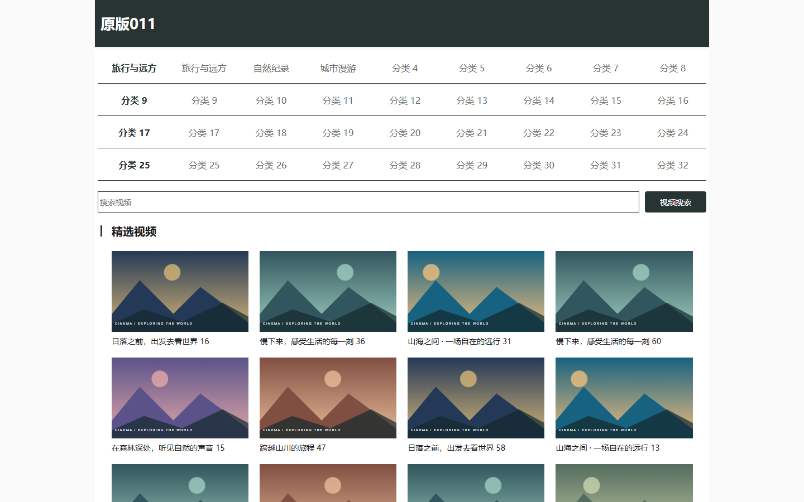Screen dimensions: 804x502
Task: Open the 原版011 site title
Action: (128, 24)
